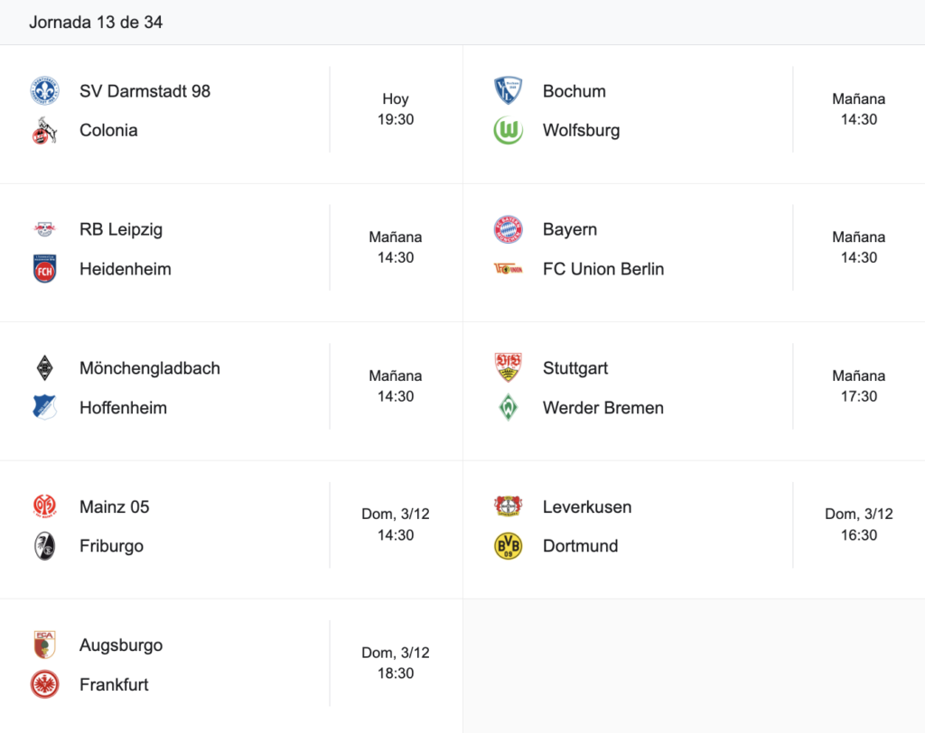Screen dimensions: 925x733
Task: Click the Stuttgart VfB crest
Action: [508, 367]
